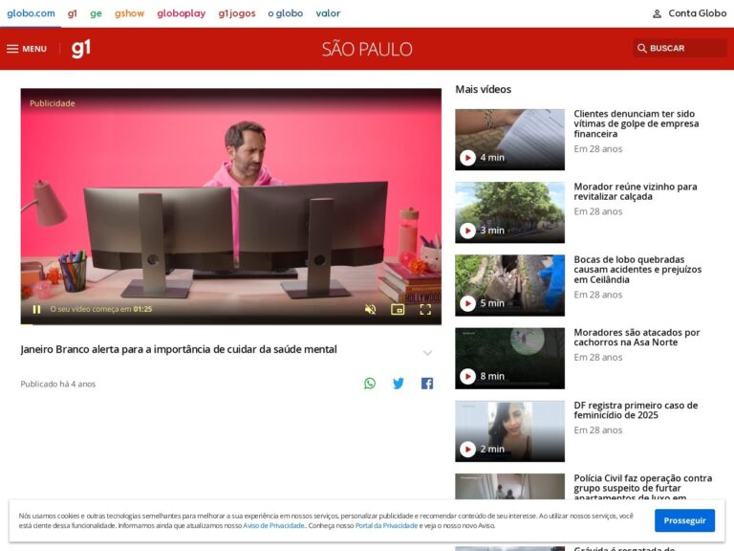Open 'Clientes denunciam ter sido vítimas' headline
The image size is (734, 551).
pyautogui.click(x=637, y=123)
